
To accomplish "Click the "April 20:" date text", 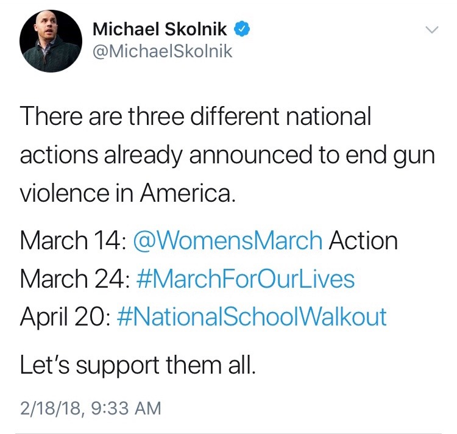I will click(x=65, y=316).
